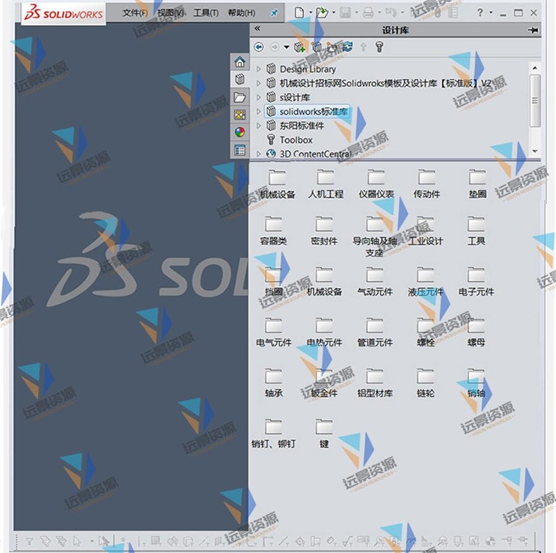Expand the 东阳标准件 tree node
Image resolution: width=556 pixels, height=553 pixels.
pyautogui.click(x=259, y=126)
